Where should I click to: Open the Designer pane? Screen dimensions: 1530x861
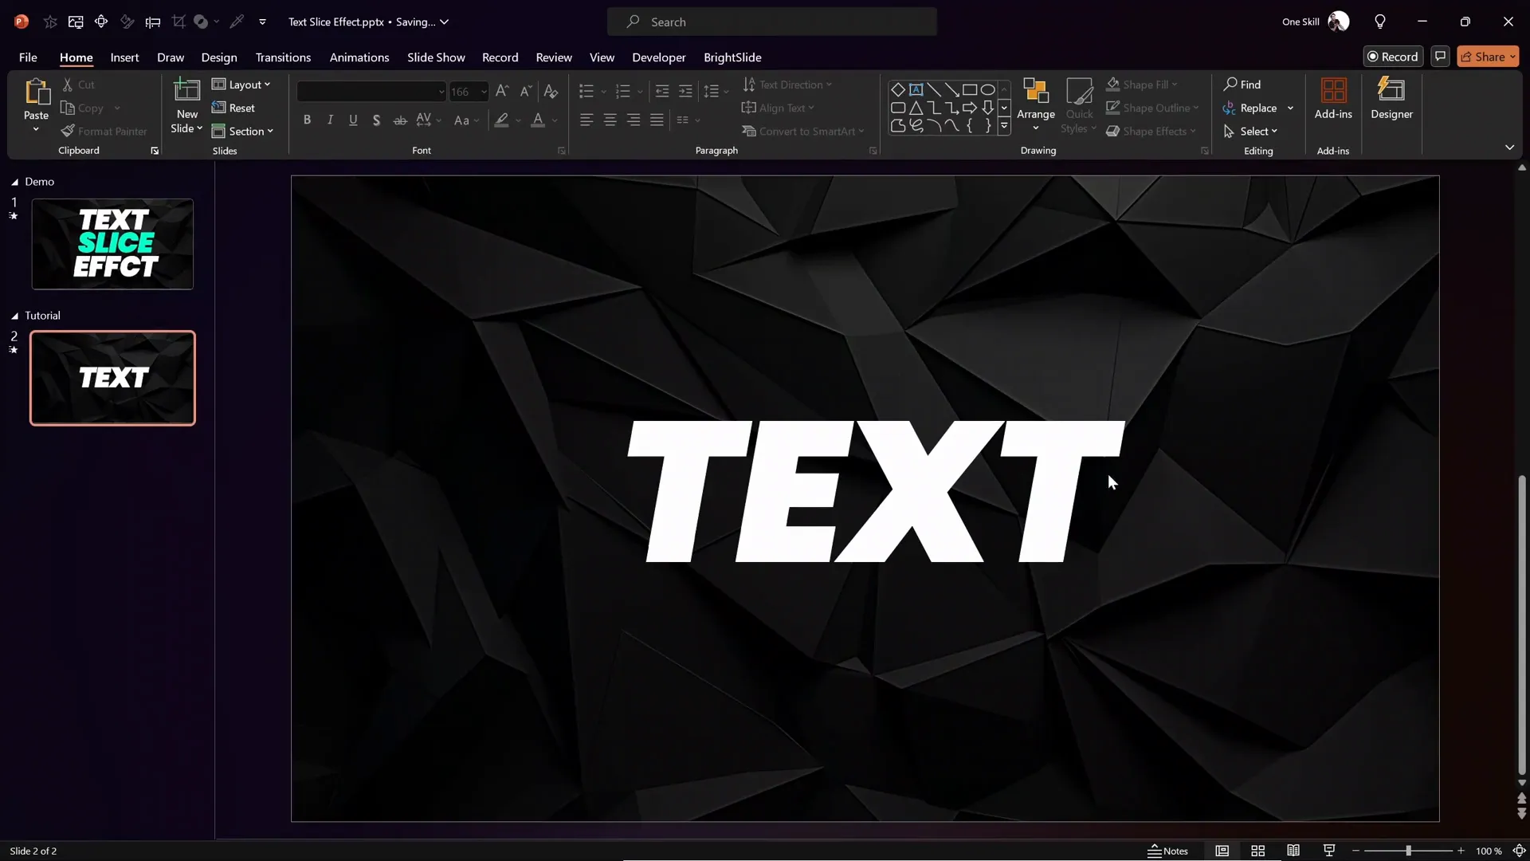point(1391,99)
